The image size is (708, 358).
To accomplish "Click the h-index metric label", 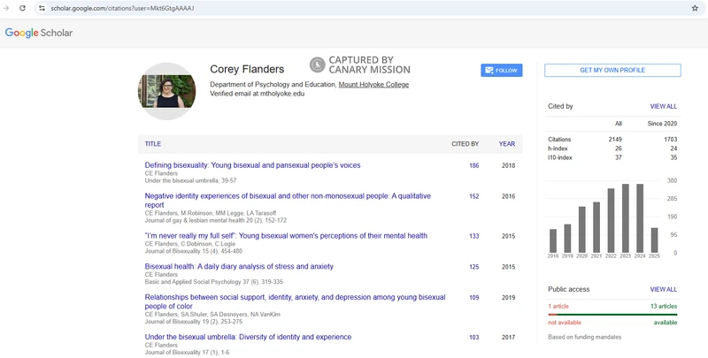I will click(x=558, y=149).
